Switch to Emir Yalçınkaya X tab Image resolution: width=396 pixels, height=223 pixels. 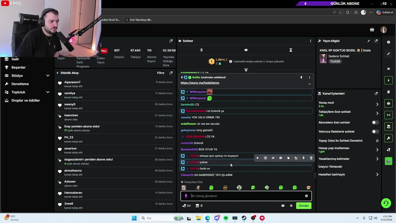point(139,20)
